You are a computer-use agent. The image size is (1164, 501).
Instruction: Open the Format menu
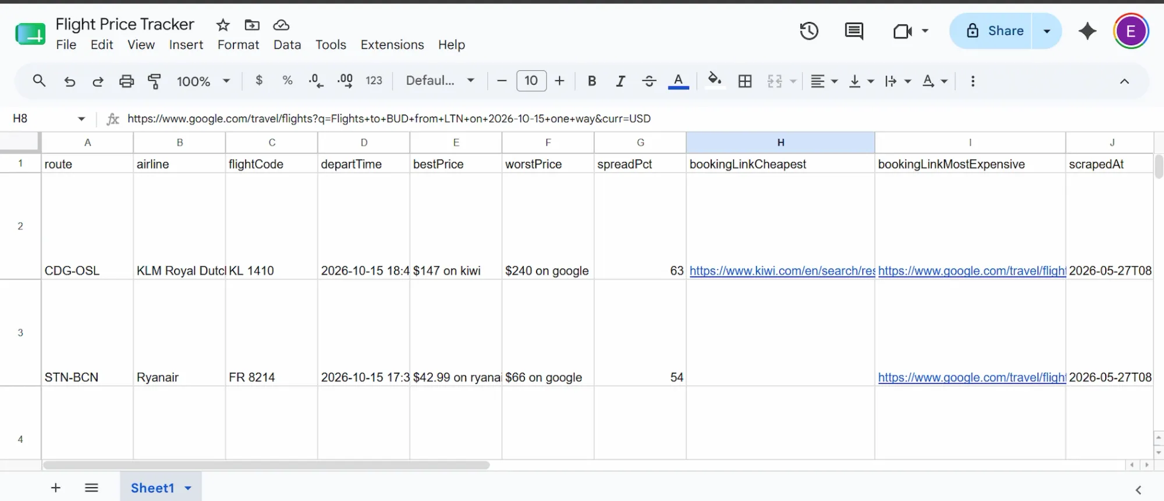coord(238,45)
